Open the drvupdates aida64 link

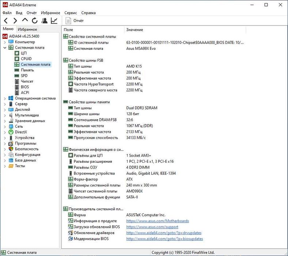click(x=164, y=233)
